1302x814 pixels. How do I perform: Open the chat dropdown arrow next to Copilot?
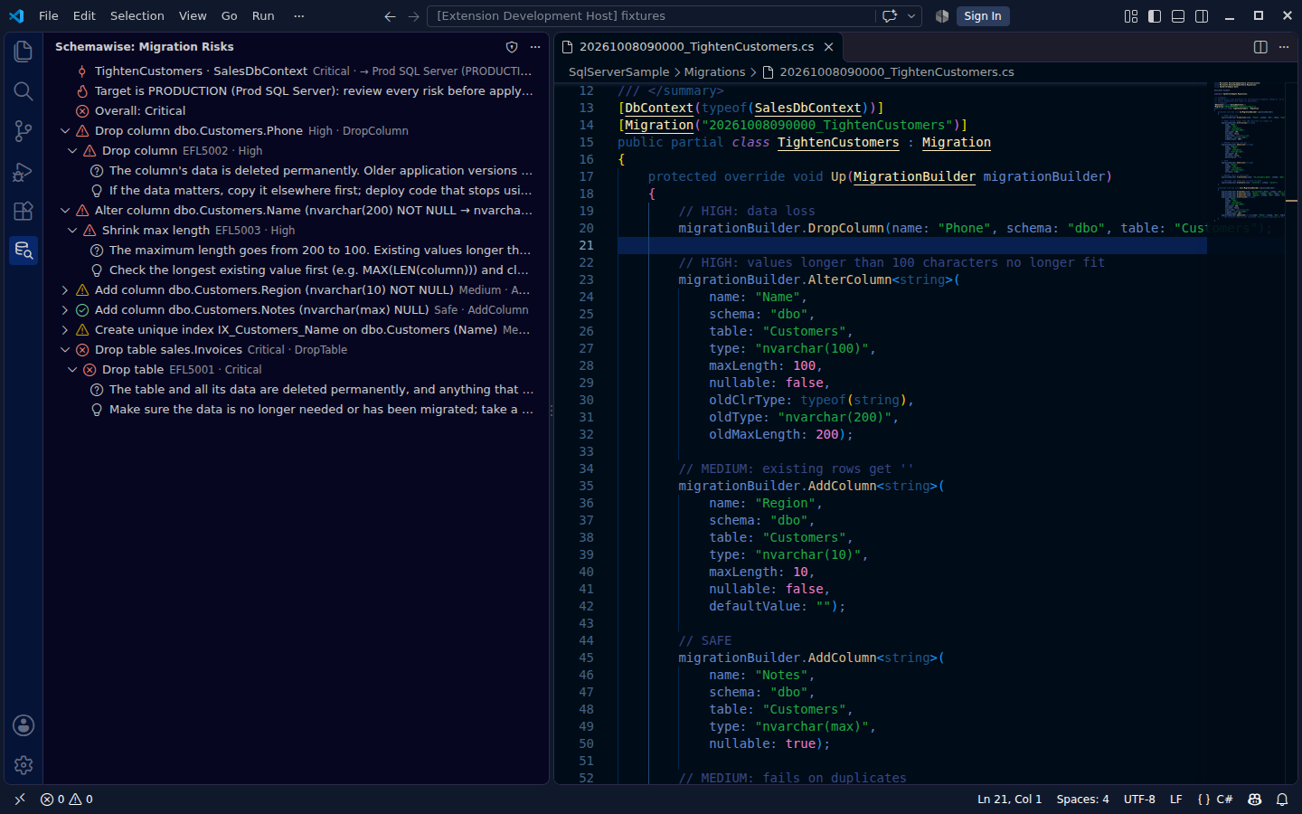pos(911,16)
